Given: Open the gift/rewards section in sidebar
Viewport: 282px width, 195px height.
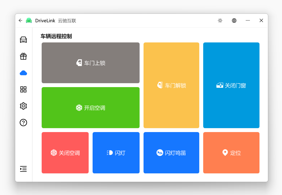Looking at the screenshot, I should pyautogui.click(x=23, y=56).
